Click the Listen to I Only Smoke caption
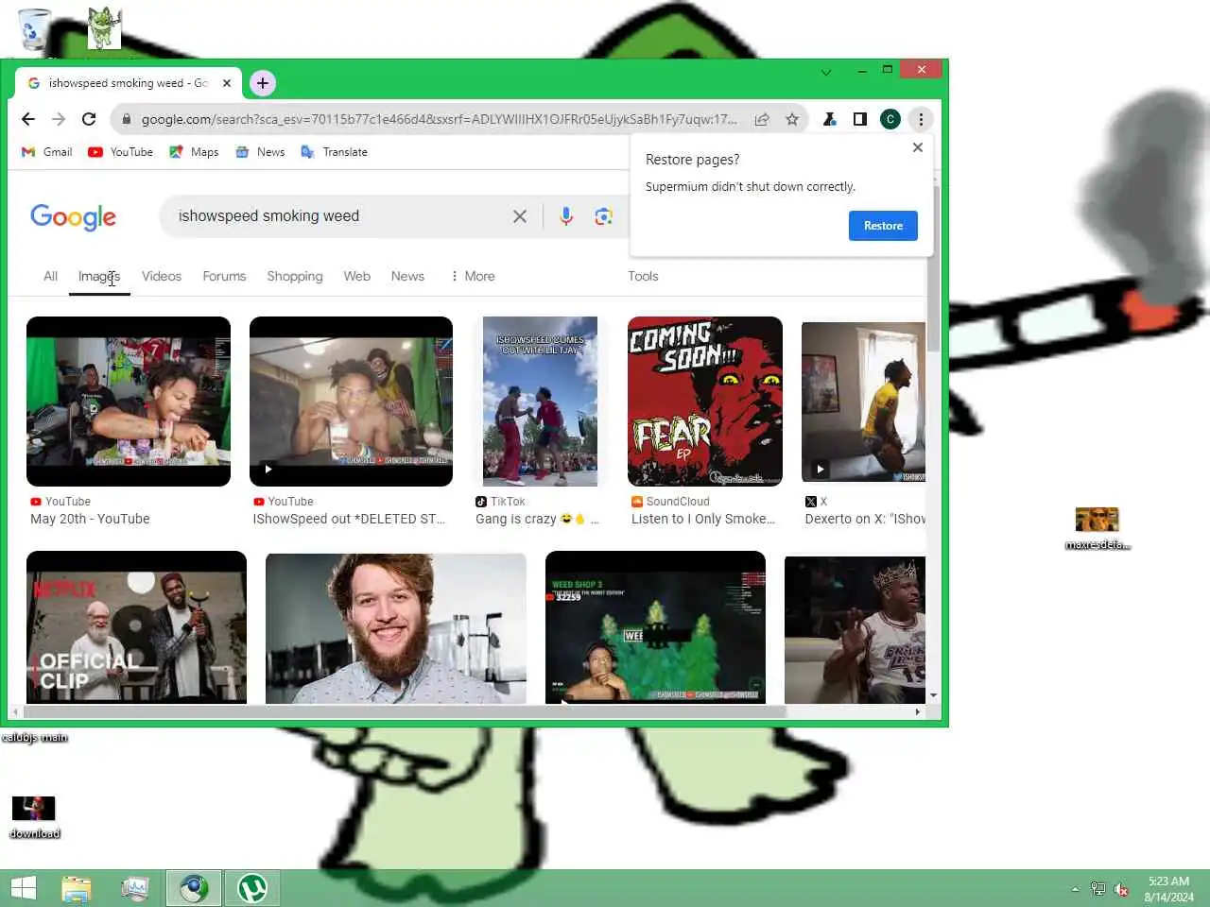Viewport: 1210px width, 907px height. 703,519
